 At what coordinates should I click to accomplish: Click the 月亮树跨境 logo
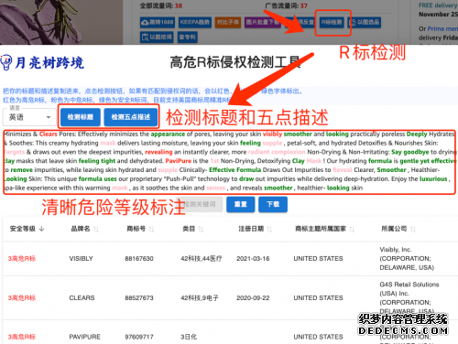pos(42,62)
